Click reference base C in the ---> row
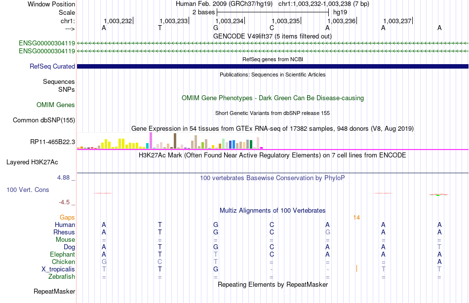The height and width of the screenshot is (303, 469). tap(272, 28)
